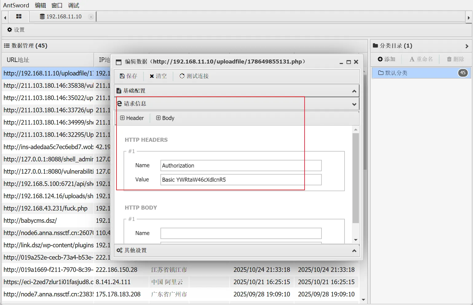473x305 pixels.
Task: Focus the HTTP body Name field
Action: click(x=241, y=233)
